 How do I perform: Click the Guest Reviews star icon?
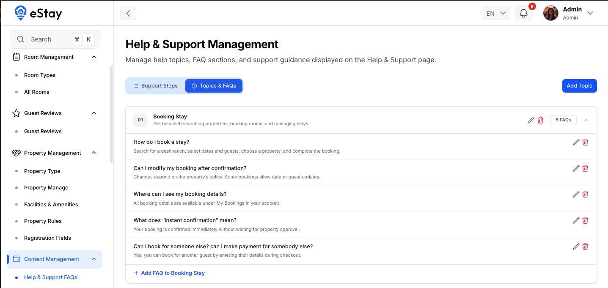tap(17, 113)
